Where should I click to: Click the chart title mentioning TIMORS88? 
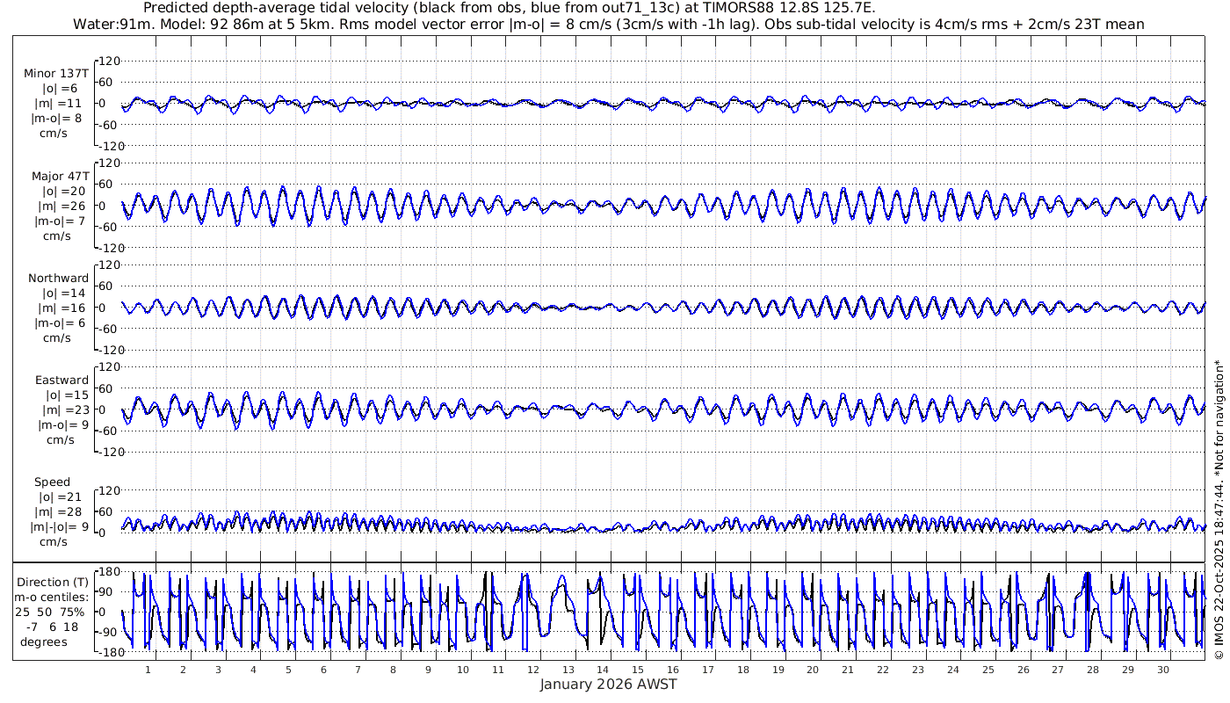point(509,8)
